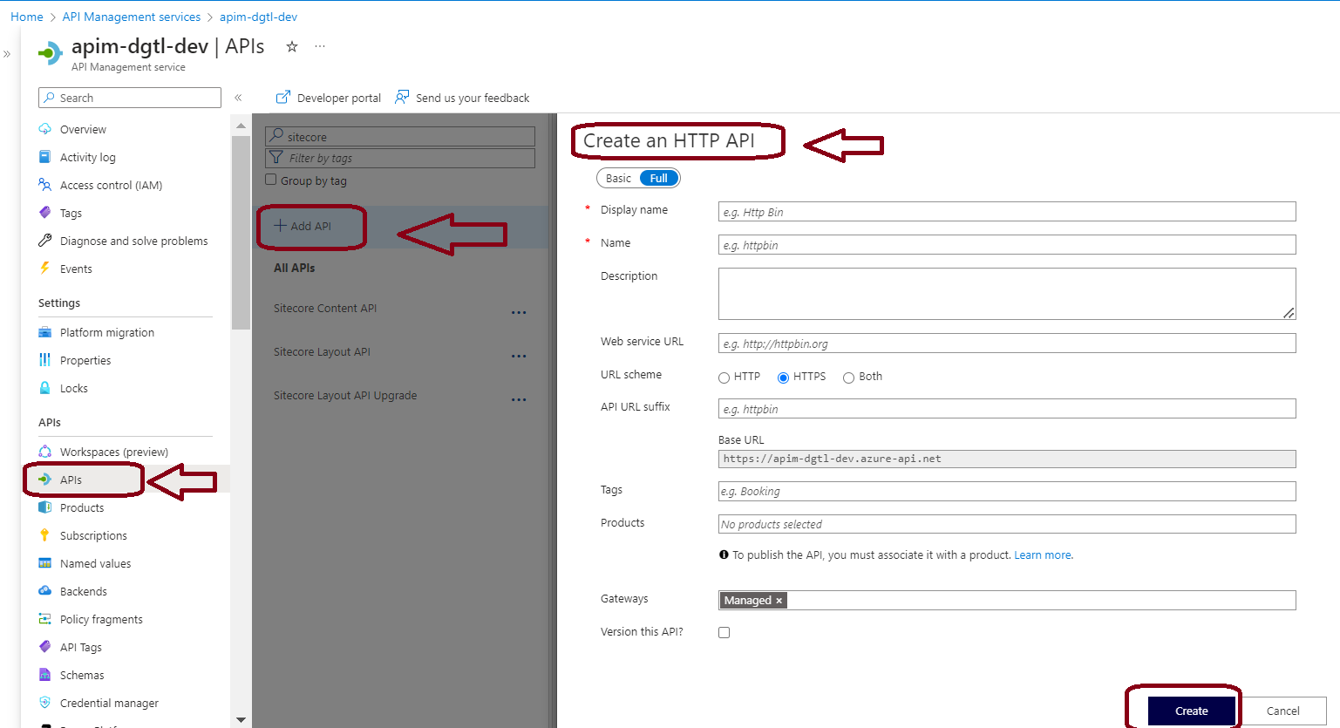1340x728 pixels.
Task: Click the Backends cloud icon
Action: (x=45, y=591)
